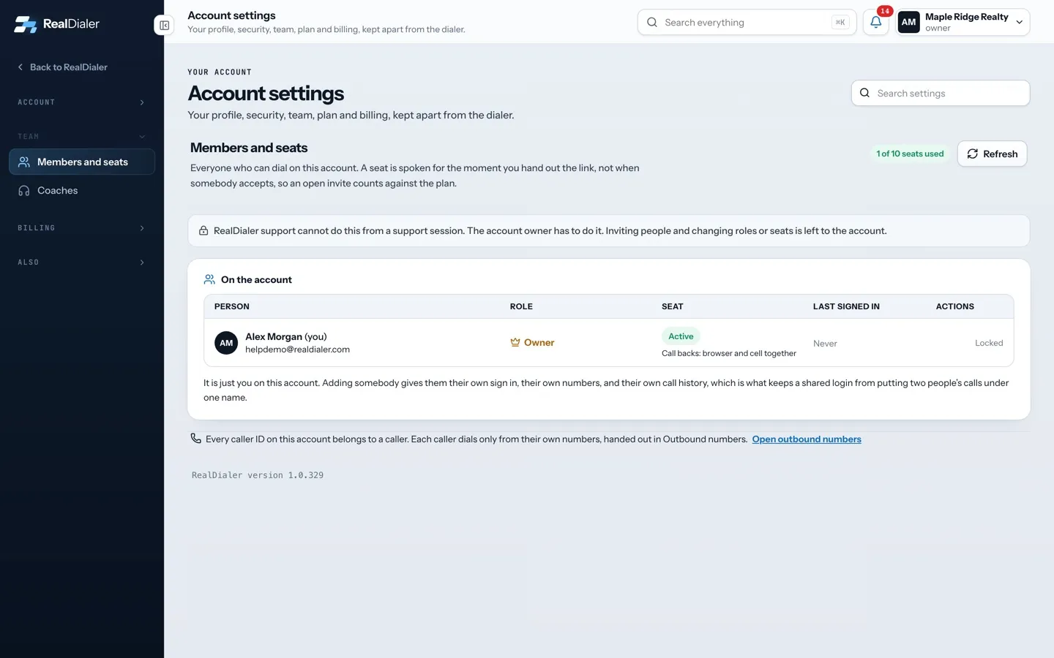
Task: Click the 1 of 10 seats used badge
Action: (x=910, y=154)
